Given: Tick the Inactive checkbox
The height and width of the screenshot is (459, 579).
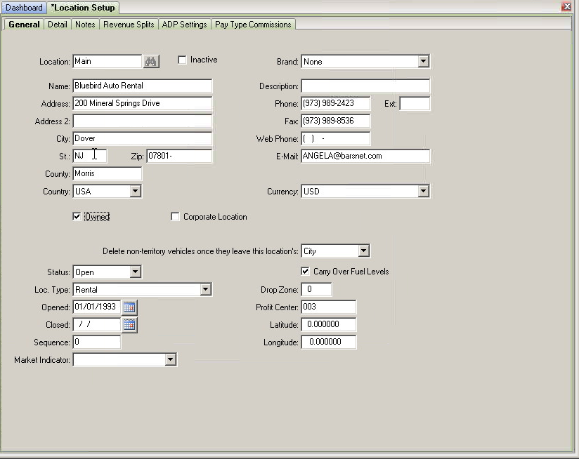Looking at the screenshot, I should coord(182,60).
